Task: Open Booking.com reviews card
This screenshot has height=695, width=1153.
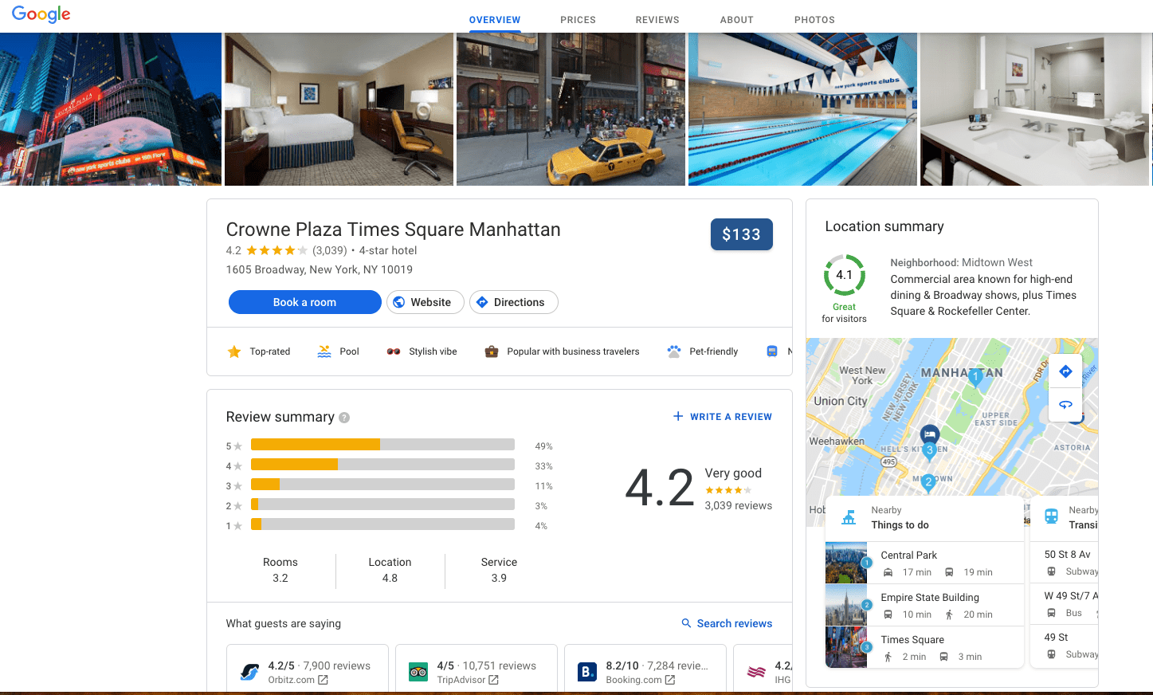Action: coord(645,669)
